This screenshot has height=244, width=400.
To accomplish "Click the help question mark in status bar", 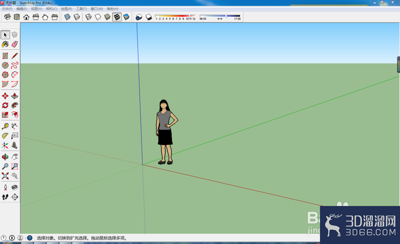I will tap(30, 238).
